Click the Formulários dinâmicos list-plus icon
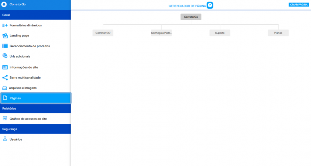This screenshot has width=311, height=166. pos(5,25)
